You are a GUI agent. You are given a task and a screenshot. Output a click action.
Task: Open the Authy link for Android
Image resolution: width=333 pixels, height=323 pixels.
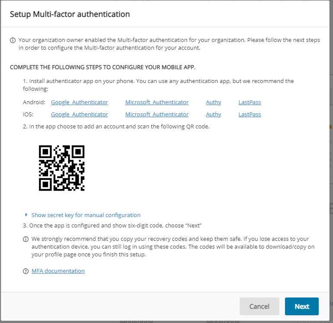click(x=213, y=102)
